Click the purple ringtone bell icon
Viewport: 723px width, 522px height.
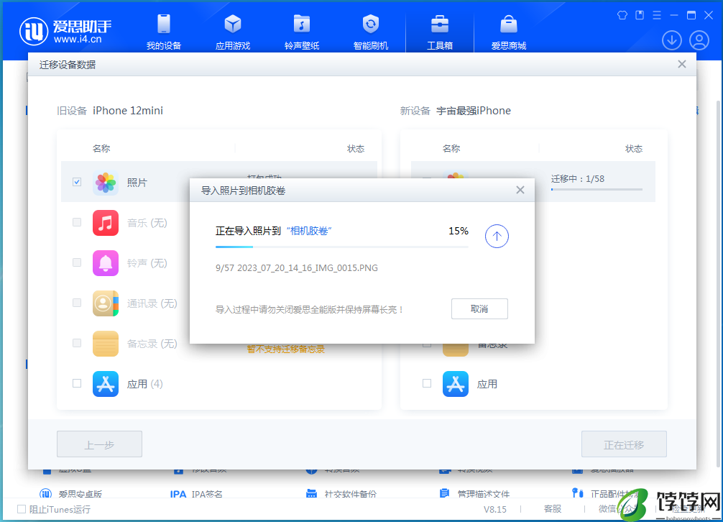point(106,263)
